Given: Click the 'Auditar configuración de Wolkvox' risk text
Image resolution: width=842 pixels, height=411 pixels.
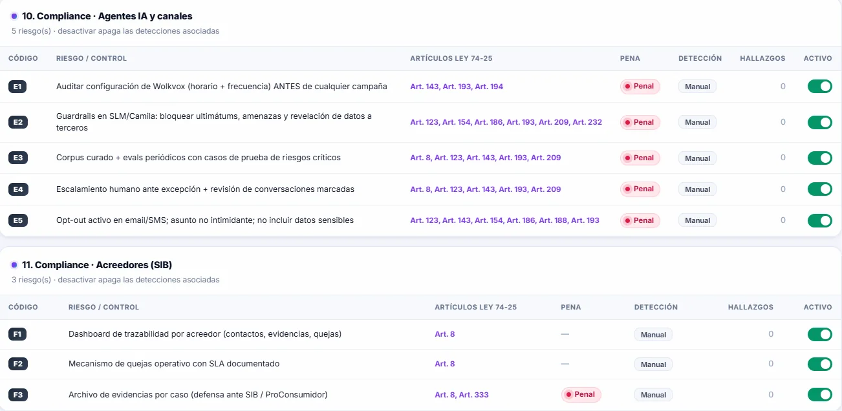Looking at the screenshot, I should [222, 87].
